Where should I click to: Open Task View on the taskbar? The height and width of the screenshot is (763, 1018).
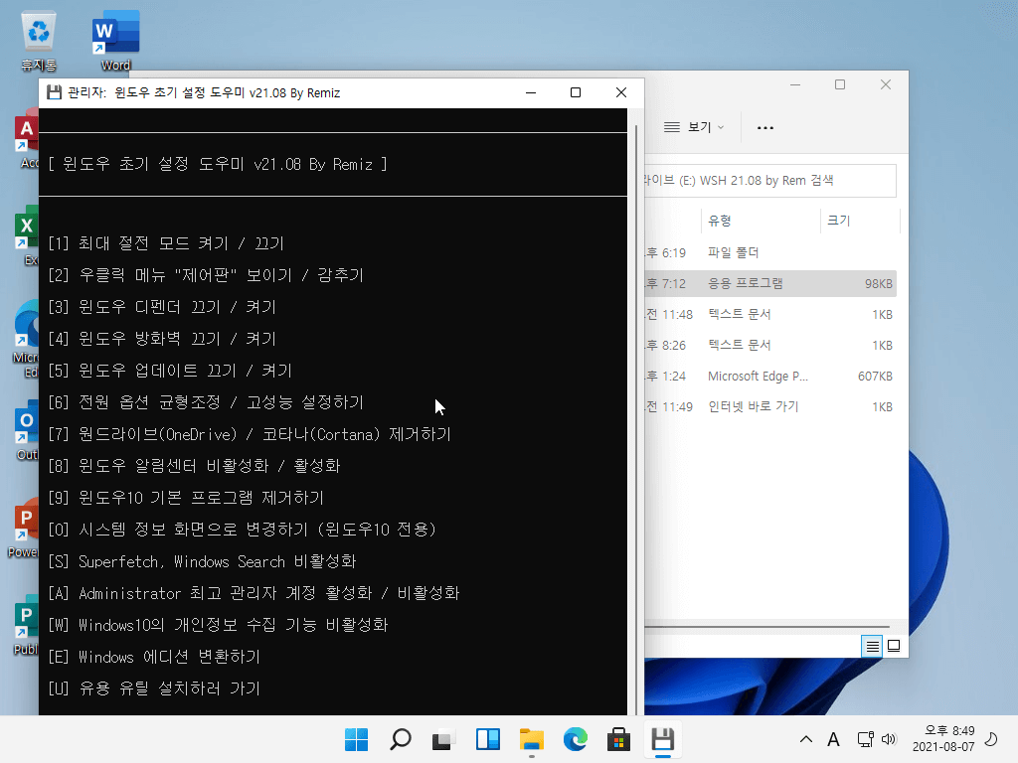pos(443,739)
